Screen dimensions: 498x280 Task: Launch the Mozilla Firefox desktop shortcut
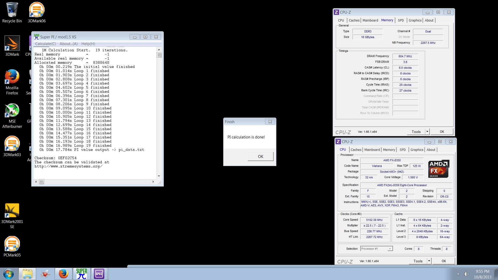[x=12, y=82]
